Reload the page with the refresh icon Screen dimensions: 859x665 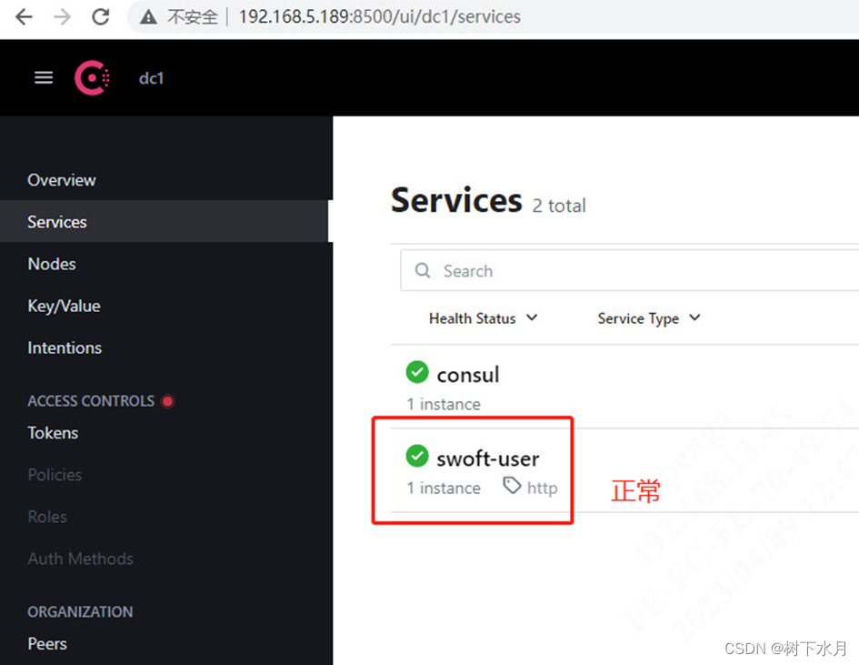click(x=100, y=17)
